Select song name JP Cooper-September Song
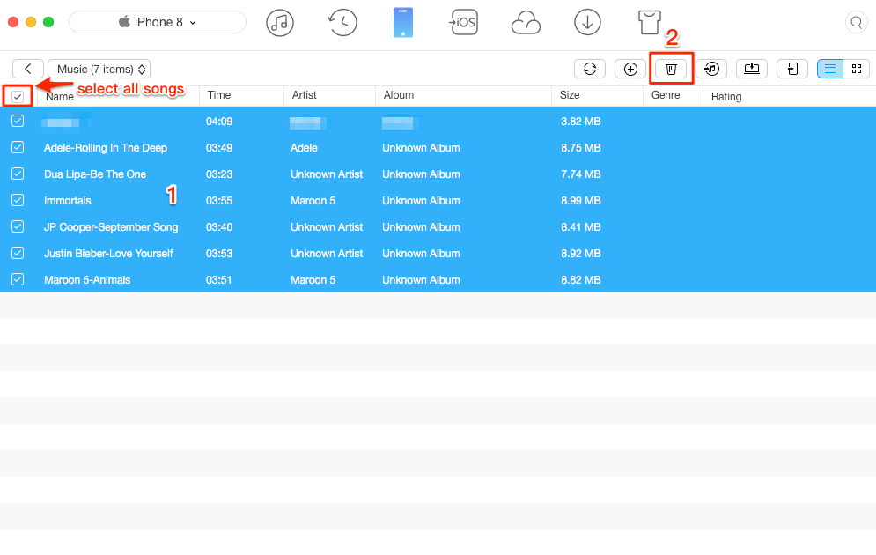This screenshot has height=555, width=876. click(111, 227)
